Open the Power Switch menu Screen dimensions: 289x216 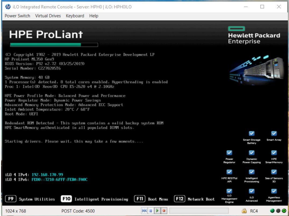coord(17,16)
